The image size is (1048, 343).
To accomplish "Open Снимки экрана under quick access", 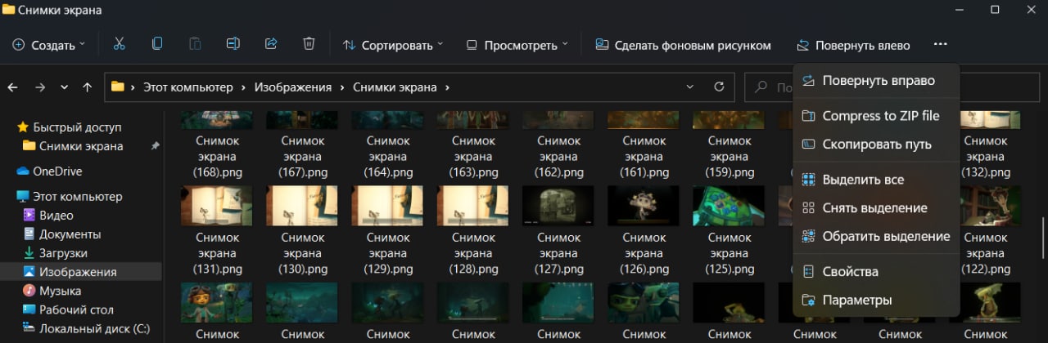I will 73,146.
